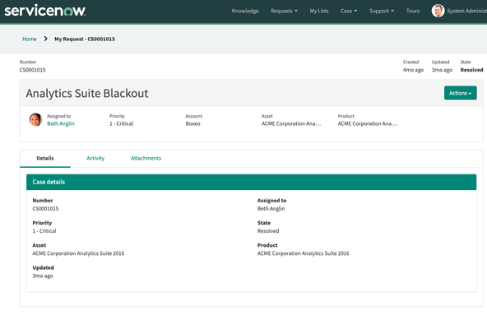The image size is (487, 320).
Task: Click the Resolved state in header
Action: pyautogui.click(x=471, y=70)
